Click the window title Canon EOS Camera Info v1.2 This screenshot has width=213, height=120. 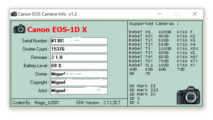[x=48, y=14]
